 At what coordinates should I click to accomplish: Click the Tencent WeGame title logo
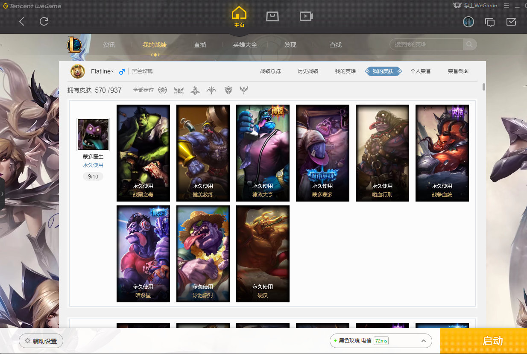pyautogui.click(x=32, y=6)
